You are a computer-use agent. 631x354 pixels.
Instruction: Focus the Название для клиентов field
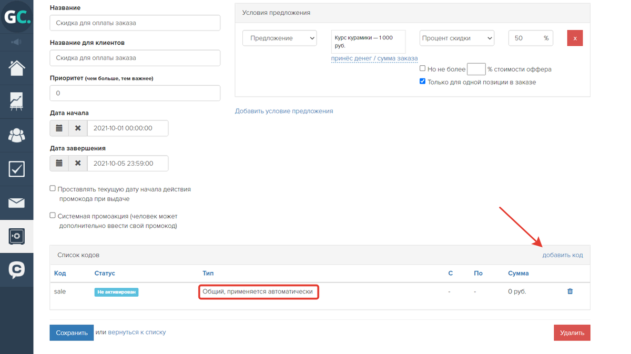(135, 58)
